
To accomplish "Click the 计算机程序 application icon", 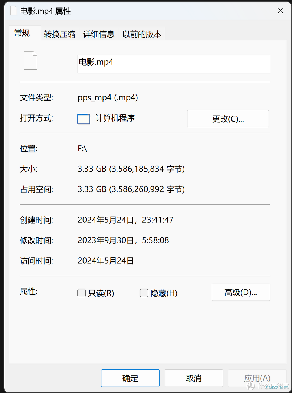I will click(84, 119).
